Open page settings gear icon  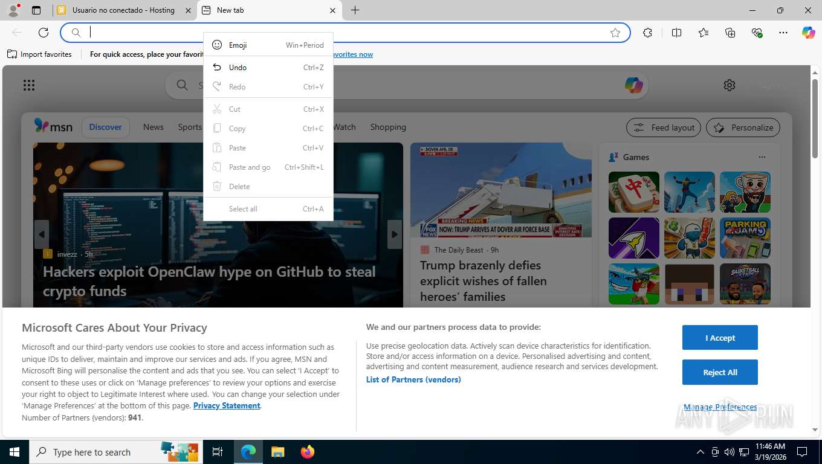tap(730, 85)
